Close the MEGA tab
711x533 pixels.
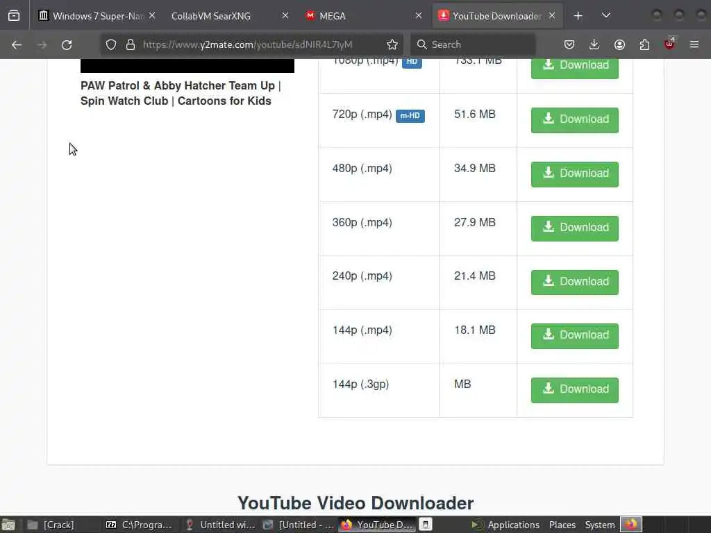coord(419,16)
